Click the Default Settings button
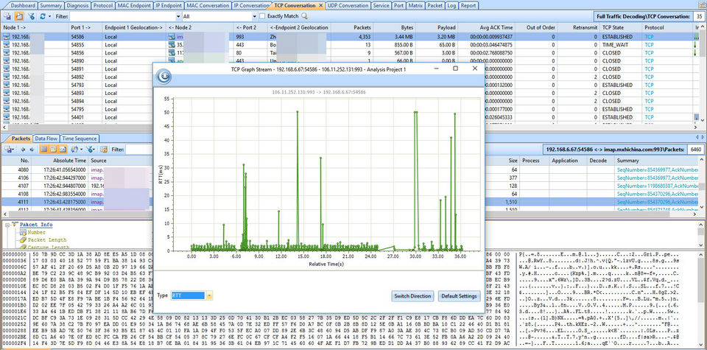 click(459, 295)
